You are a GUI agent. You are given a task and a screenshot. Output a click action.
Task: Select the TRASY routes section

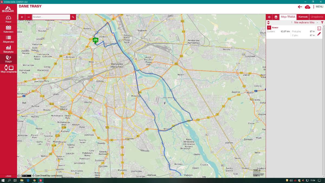click(8, 59)
